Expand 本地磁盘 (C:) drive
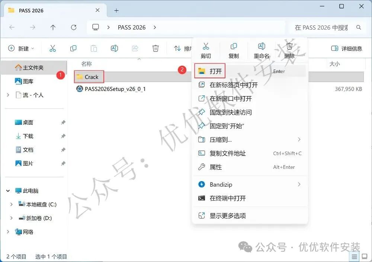Viewport: 372px width, 262px height. [x=11, y=204]
